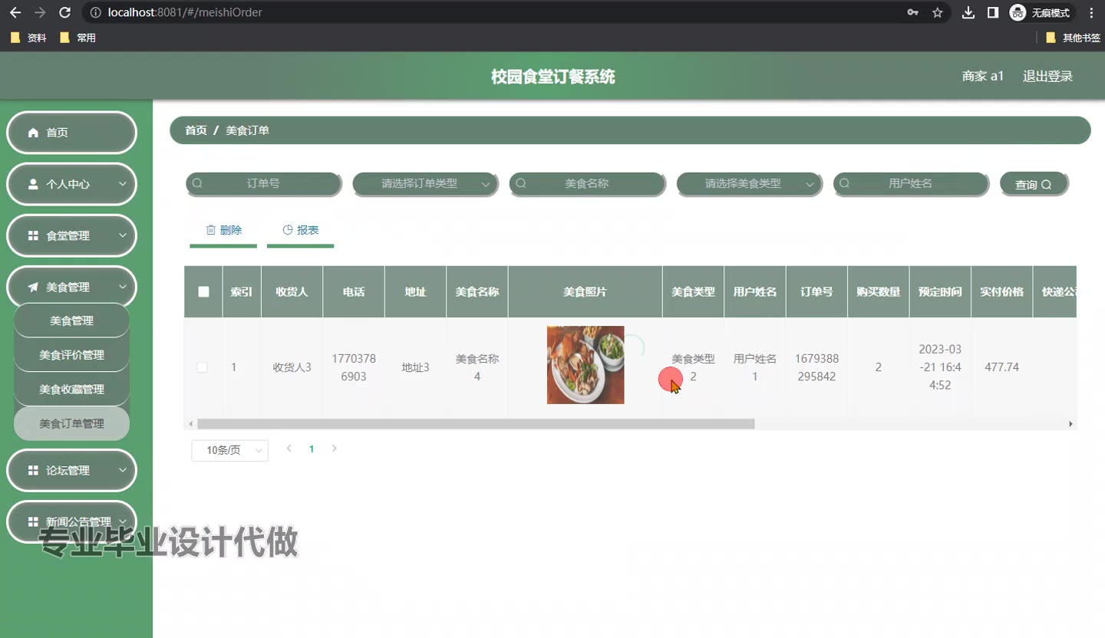
Task: Click the 地址3 cell
Action: click(415, 367)
